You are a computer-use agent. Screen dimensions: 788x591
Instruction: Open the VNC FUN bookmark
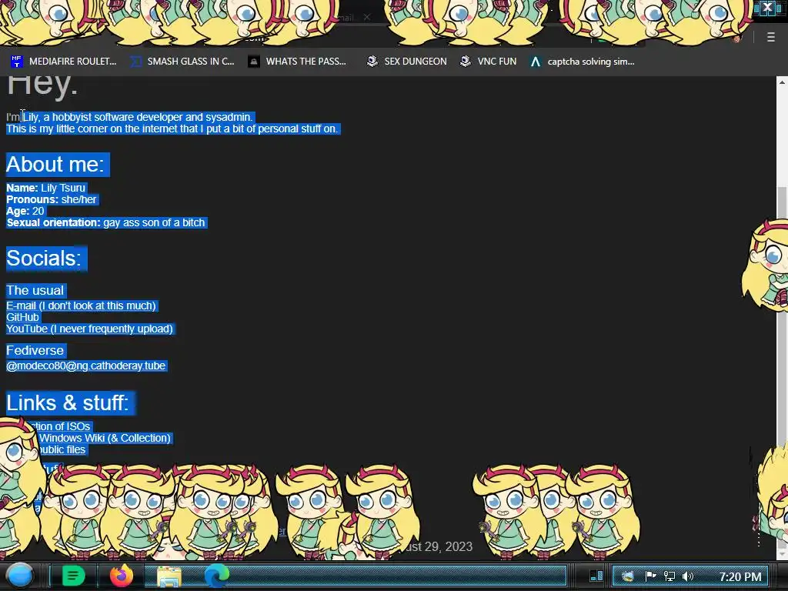(x=489, y=62)
